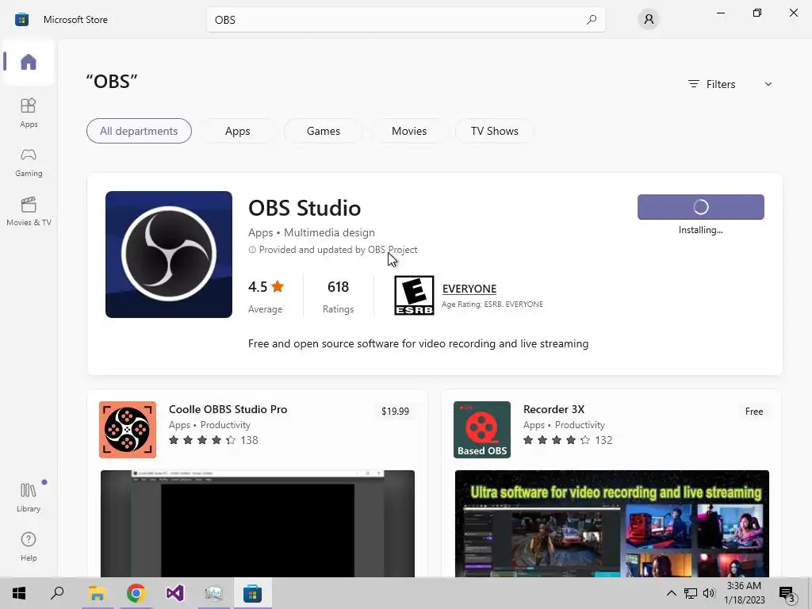Open the Library in sidebar
Screen dimensions: 812x609
point(29,497)
